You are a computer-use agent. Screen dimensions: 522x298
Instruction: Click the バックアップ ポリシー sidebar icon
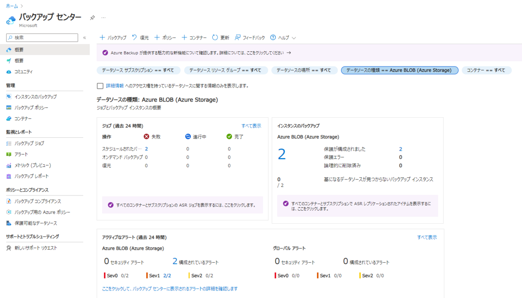tap(9, 107)
